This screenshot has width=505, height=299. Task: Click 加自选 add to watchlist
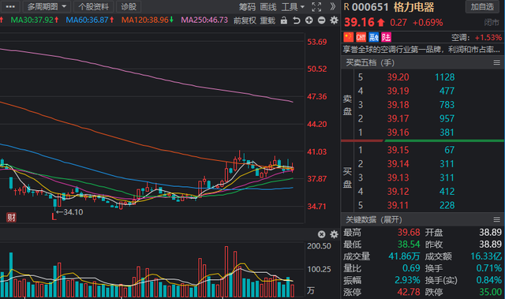point(482,7)
